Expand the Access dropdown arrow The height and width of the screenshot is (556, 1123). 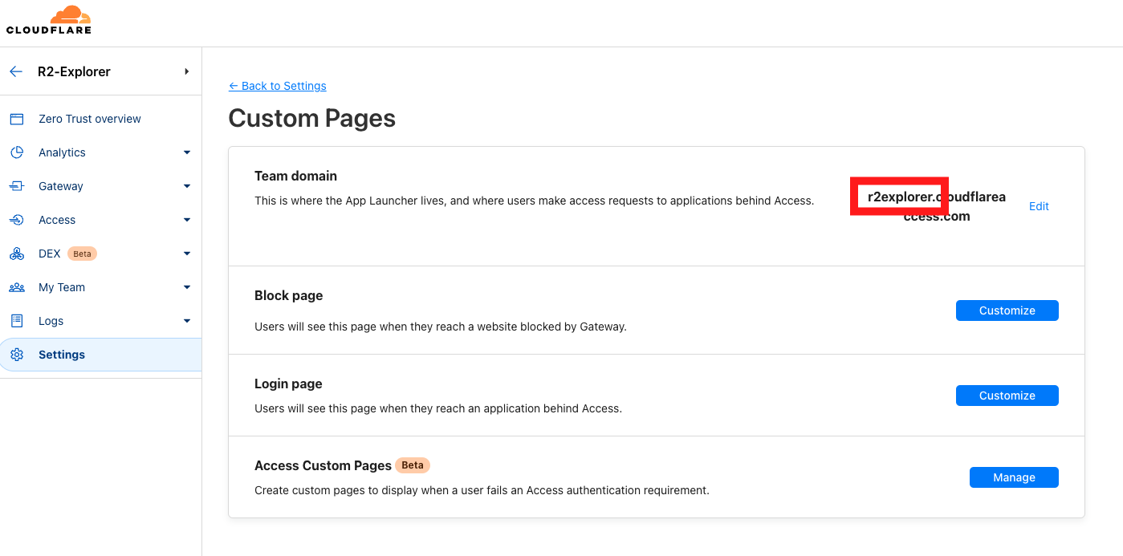pos(186,220)
